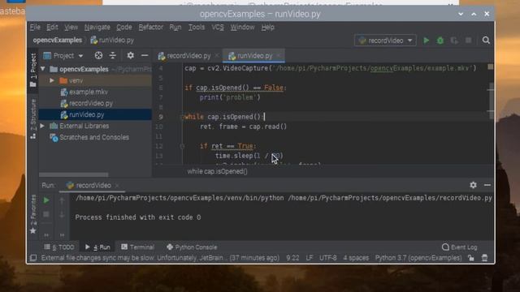The image size is (520, 292).
Task: Open the 4: Run tool window button
Action: click(97, 247)
